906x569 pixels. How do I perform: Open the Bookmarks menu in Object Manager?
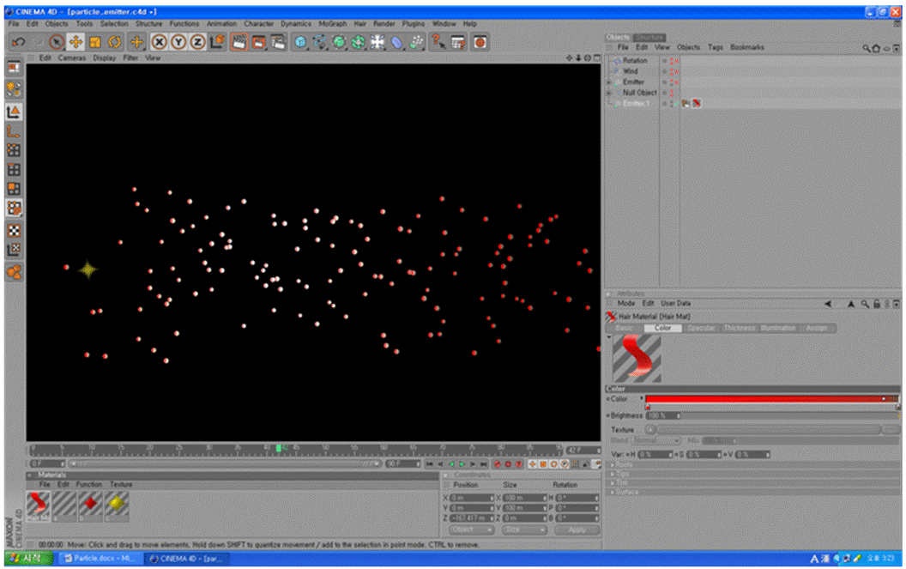pyautogui.click(x=747, y=47)
